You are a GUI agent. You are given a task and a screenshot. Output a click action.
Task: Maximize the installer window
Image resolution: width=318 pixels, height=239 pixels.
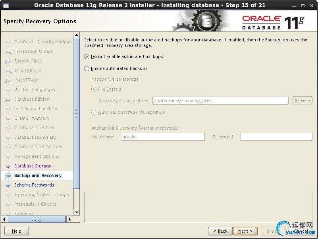[303, 6]
